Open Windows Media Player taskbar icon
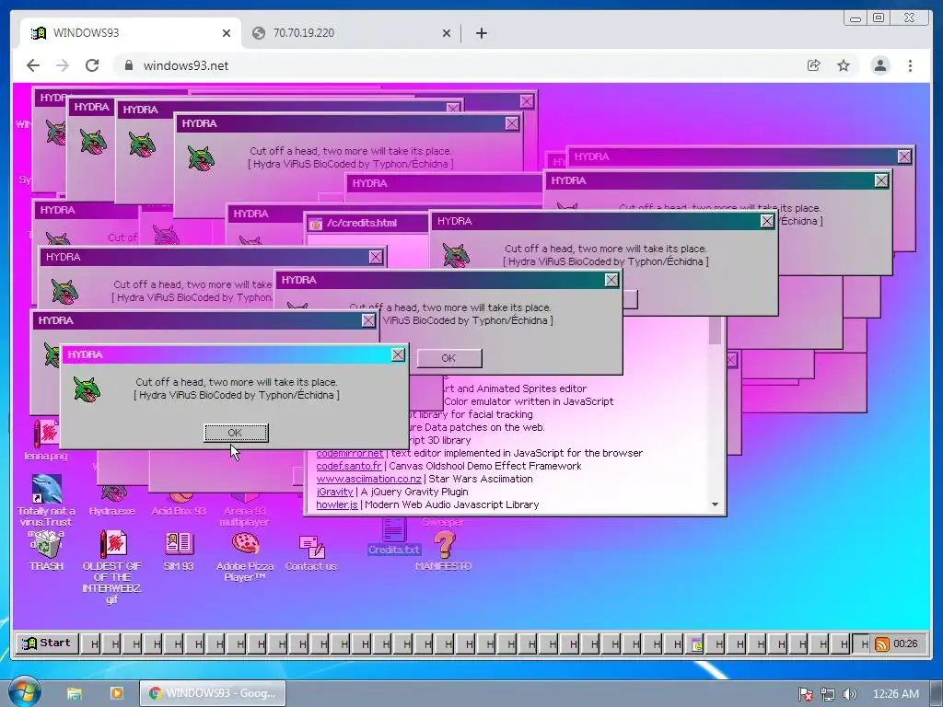 click(x=117, y=693)
